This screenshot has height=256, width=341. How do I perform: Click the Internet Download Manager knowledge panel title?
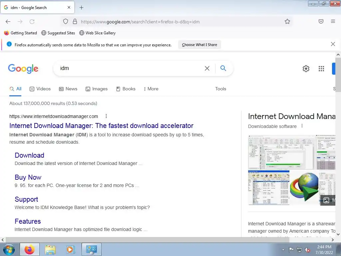[292, 116]
